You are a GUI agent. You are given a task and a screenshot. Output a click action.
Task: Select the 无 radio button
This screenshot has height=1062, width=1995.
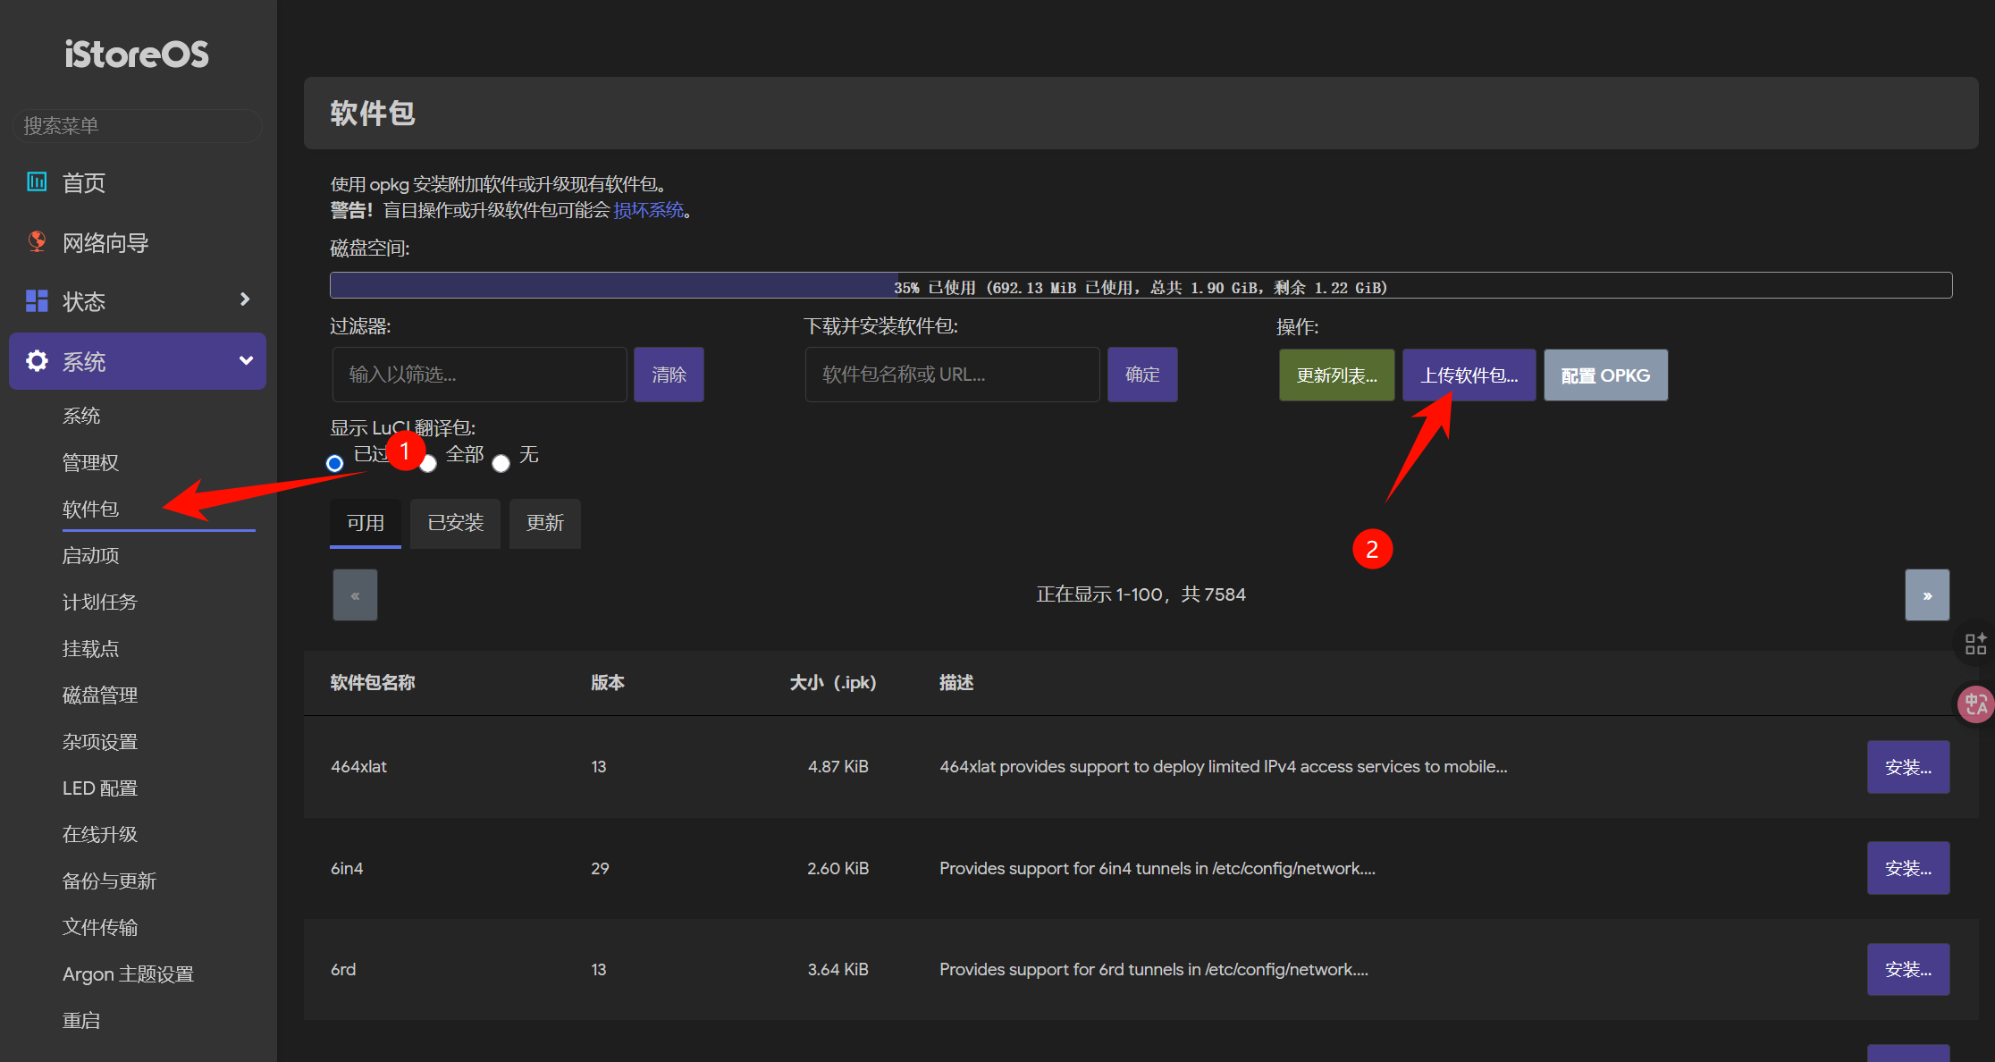pyautogui.click(x=501, y=463)
